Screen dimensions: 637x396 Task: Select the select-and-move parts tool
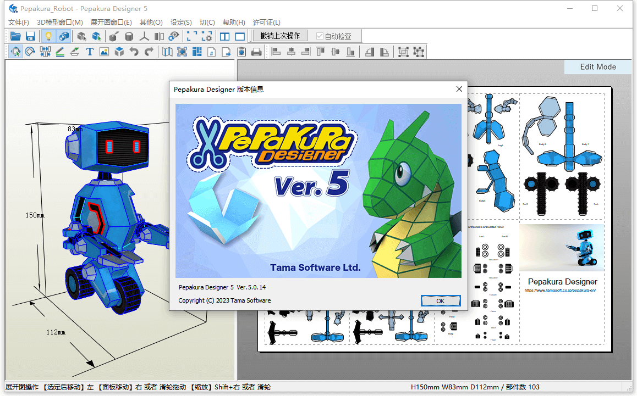pyautogui.click(x=15, y=52)
